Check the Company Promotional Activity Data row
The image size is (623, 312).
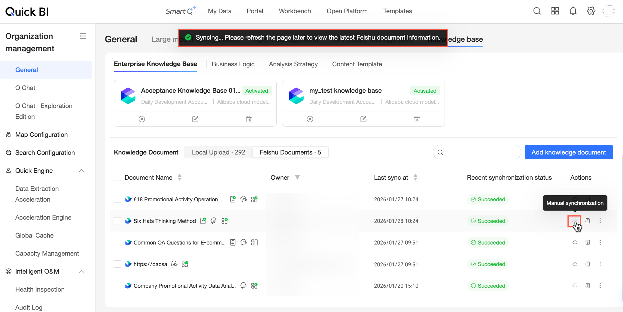tap(117, 286)
